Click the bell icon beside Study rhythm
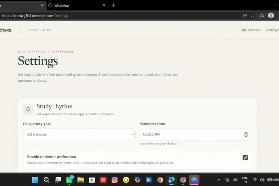Image resolution: width=279 pixels, height=186 pixels. [28, 109]
